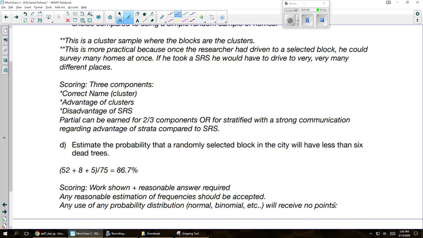This screenshot has height=238, width=423.
Task: Open pen types dropdown
Action: pyautogui.click(x=162, y=17)
